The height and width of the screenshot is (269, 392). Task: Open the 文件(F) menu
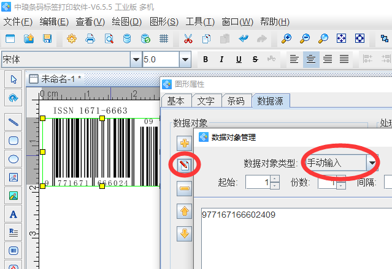[18, 22]
